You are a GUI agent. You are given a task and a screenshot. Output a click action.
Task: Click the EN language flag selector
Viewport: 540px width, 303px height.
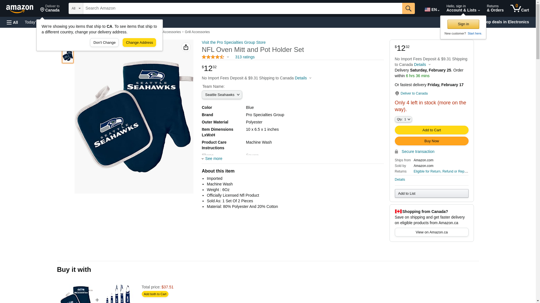[x=432, y=10]
